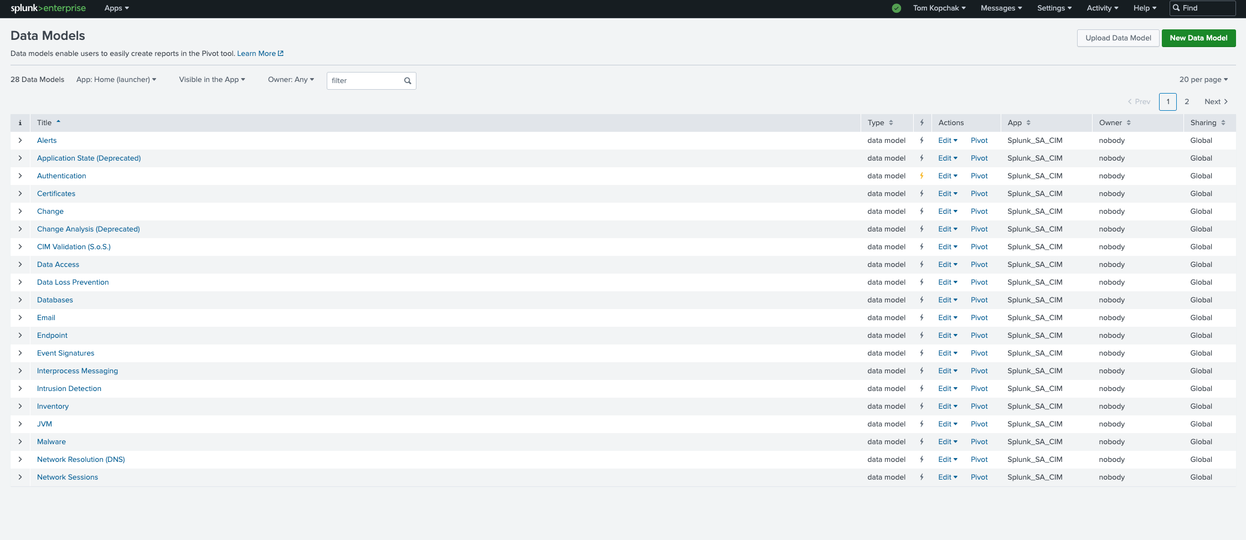The image size is (1246, 540).
Task: Click the filter text input field
Action: click(x=365, y=81)
